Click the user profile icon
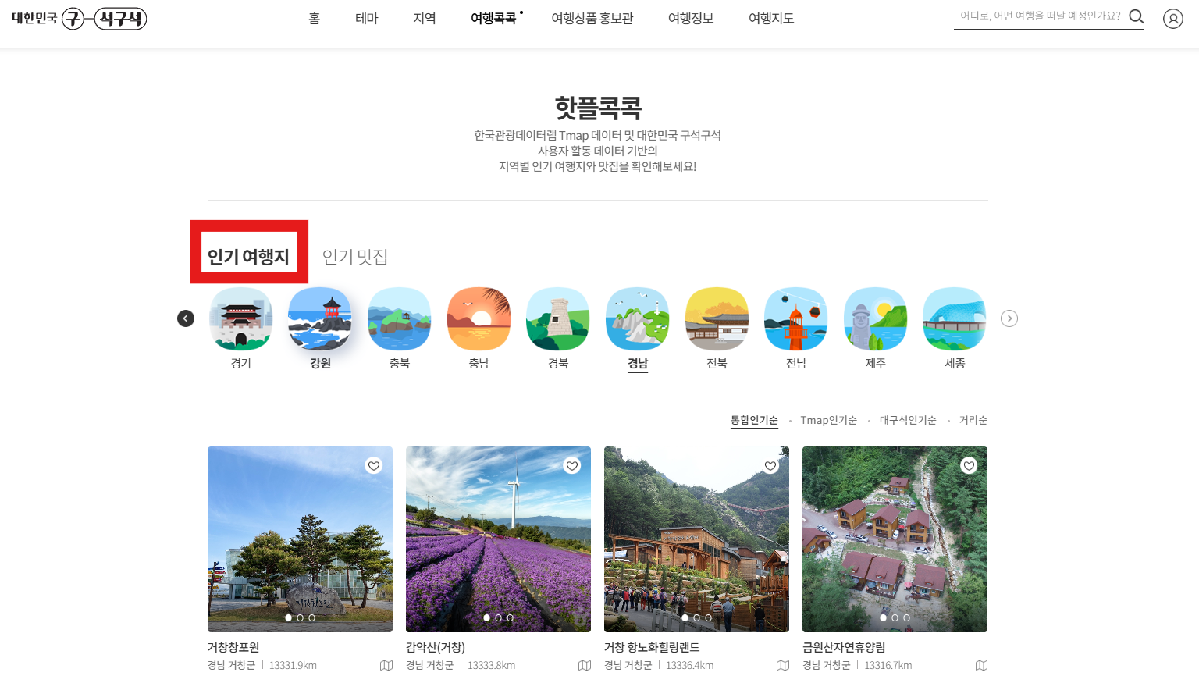 [x=1173, y=18]
